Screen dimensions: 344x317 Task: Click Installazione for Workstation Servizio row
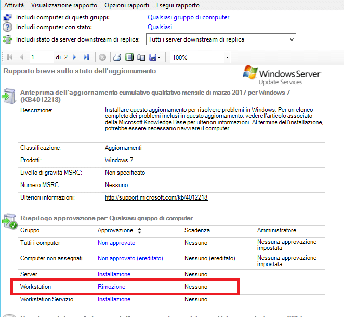[x=114, y=299]
